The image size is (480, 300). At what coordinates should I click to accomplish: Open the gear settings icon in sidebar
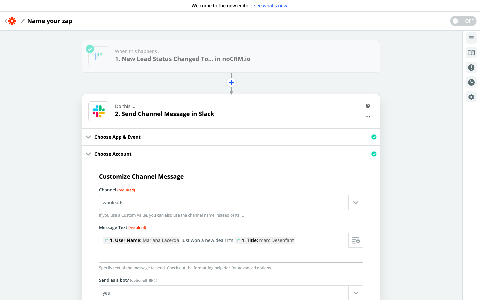(x=471, y=97)
